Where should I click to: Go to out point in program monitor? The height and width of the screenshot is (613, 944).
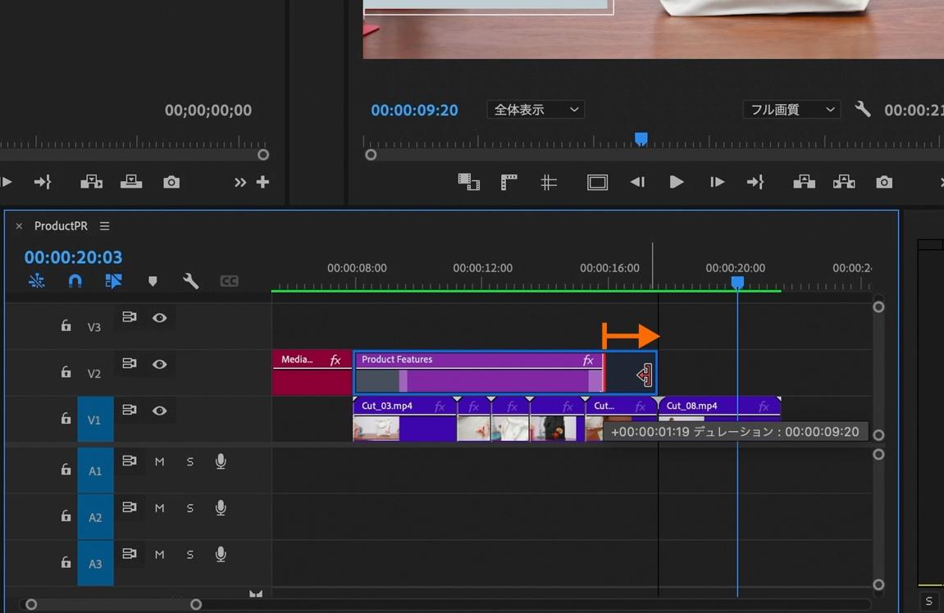coord(755,182)
